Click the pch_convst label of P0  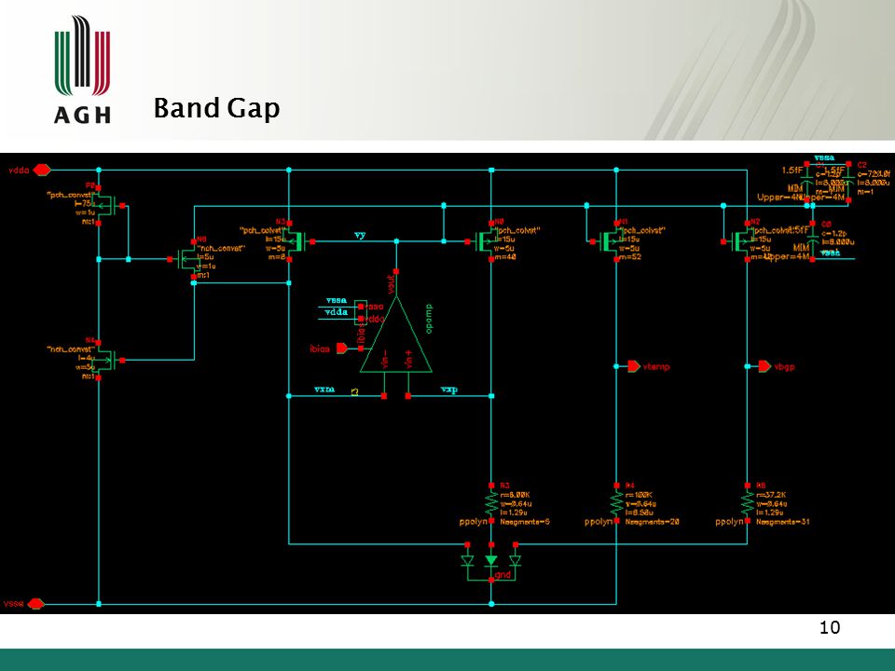pyautogui.click(x=71, y=195)
